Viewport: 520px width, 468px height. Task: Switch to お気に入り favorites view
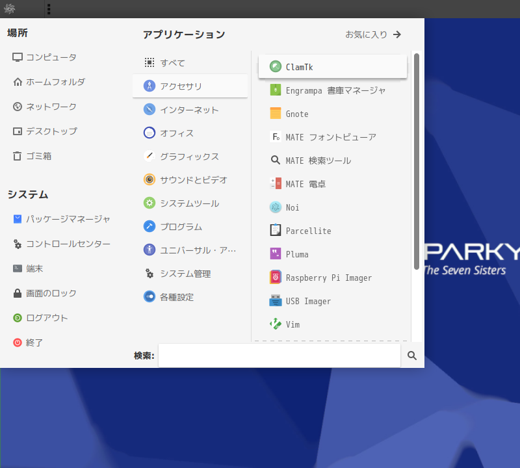pyautogui.click(x=373, y=34)
